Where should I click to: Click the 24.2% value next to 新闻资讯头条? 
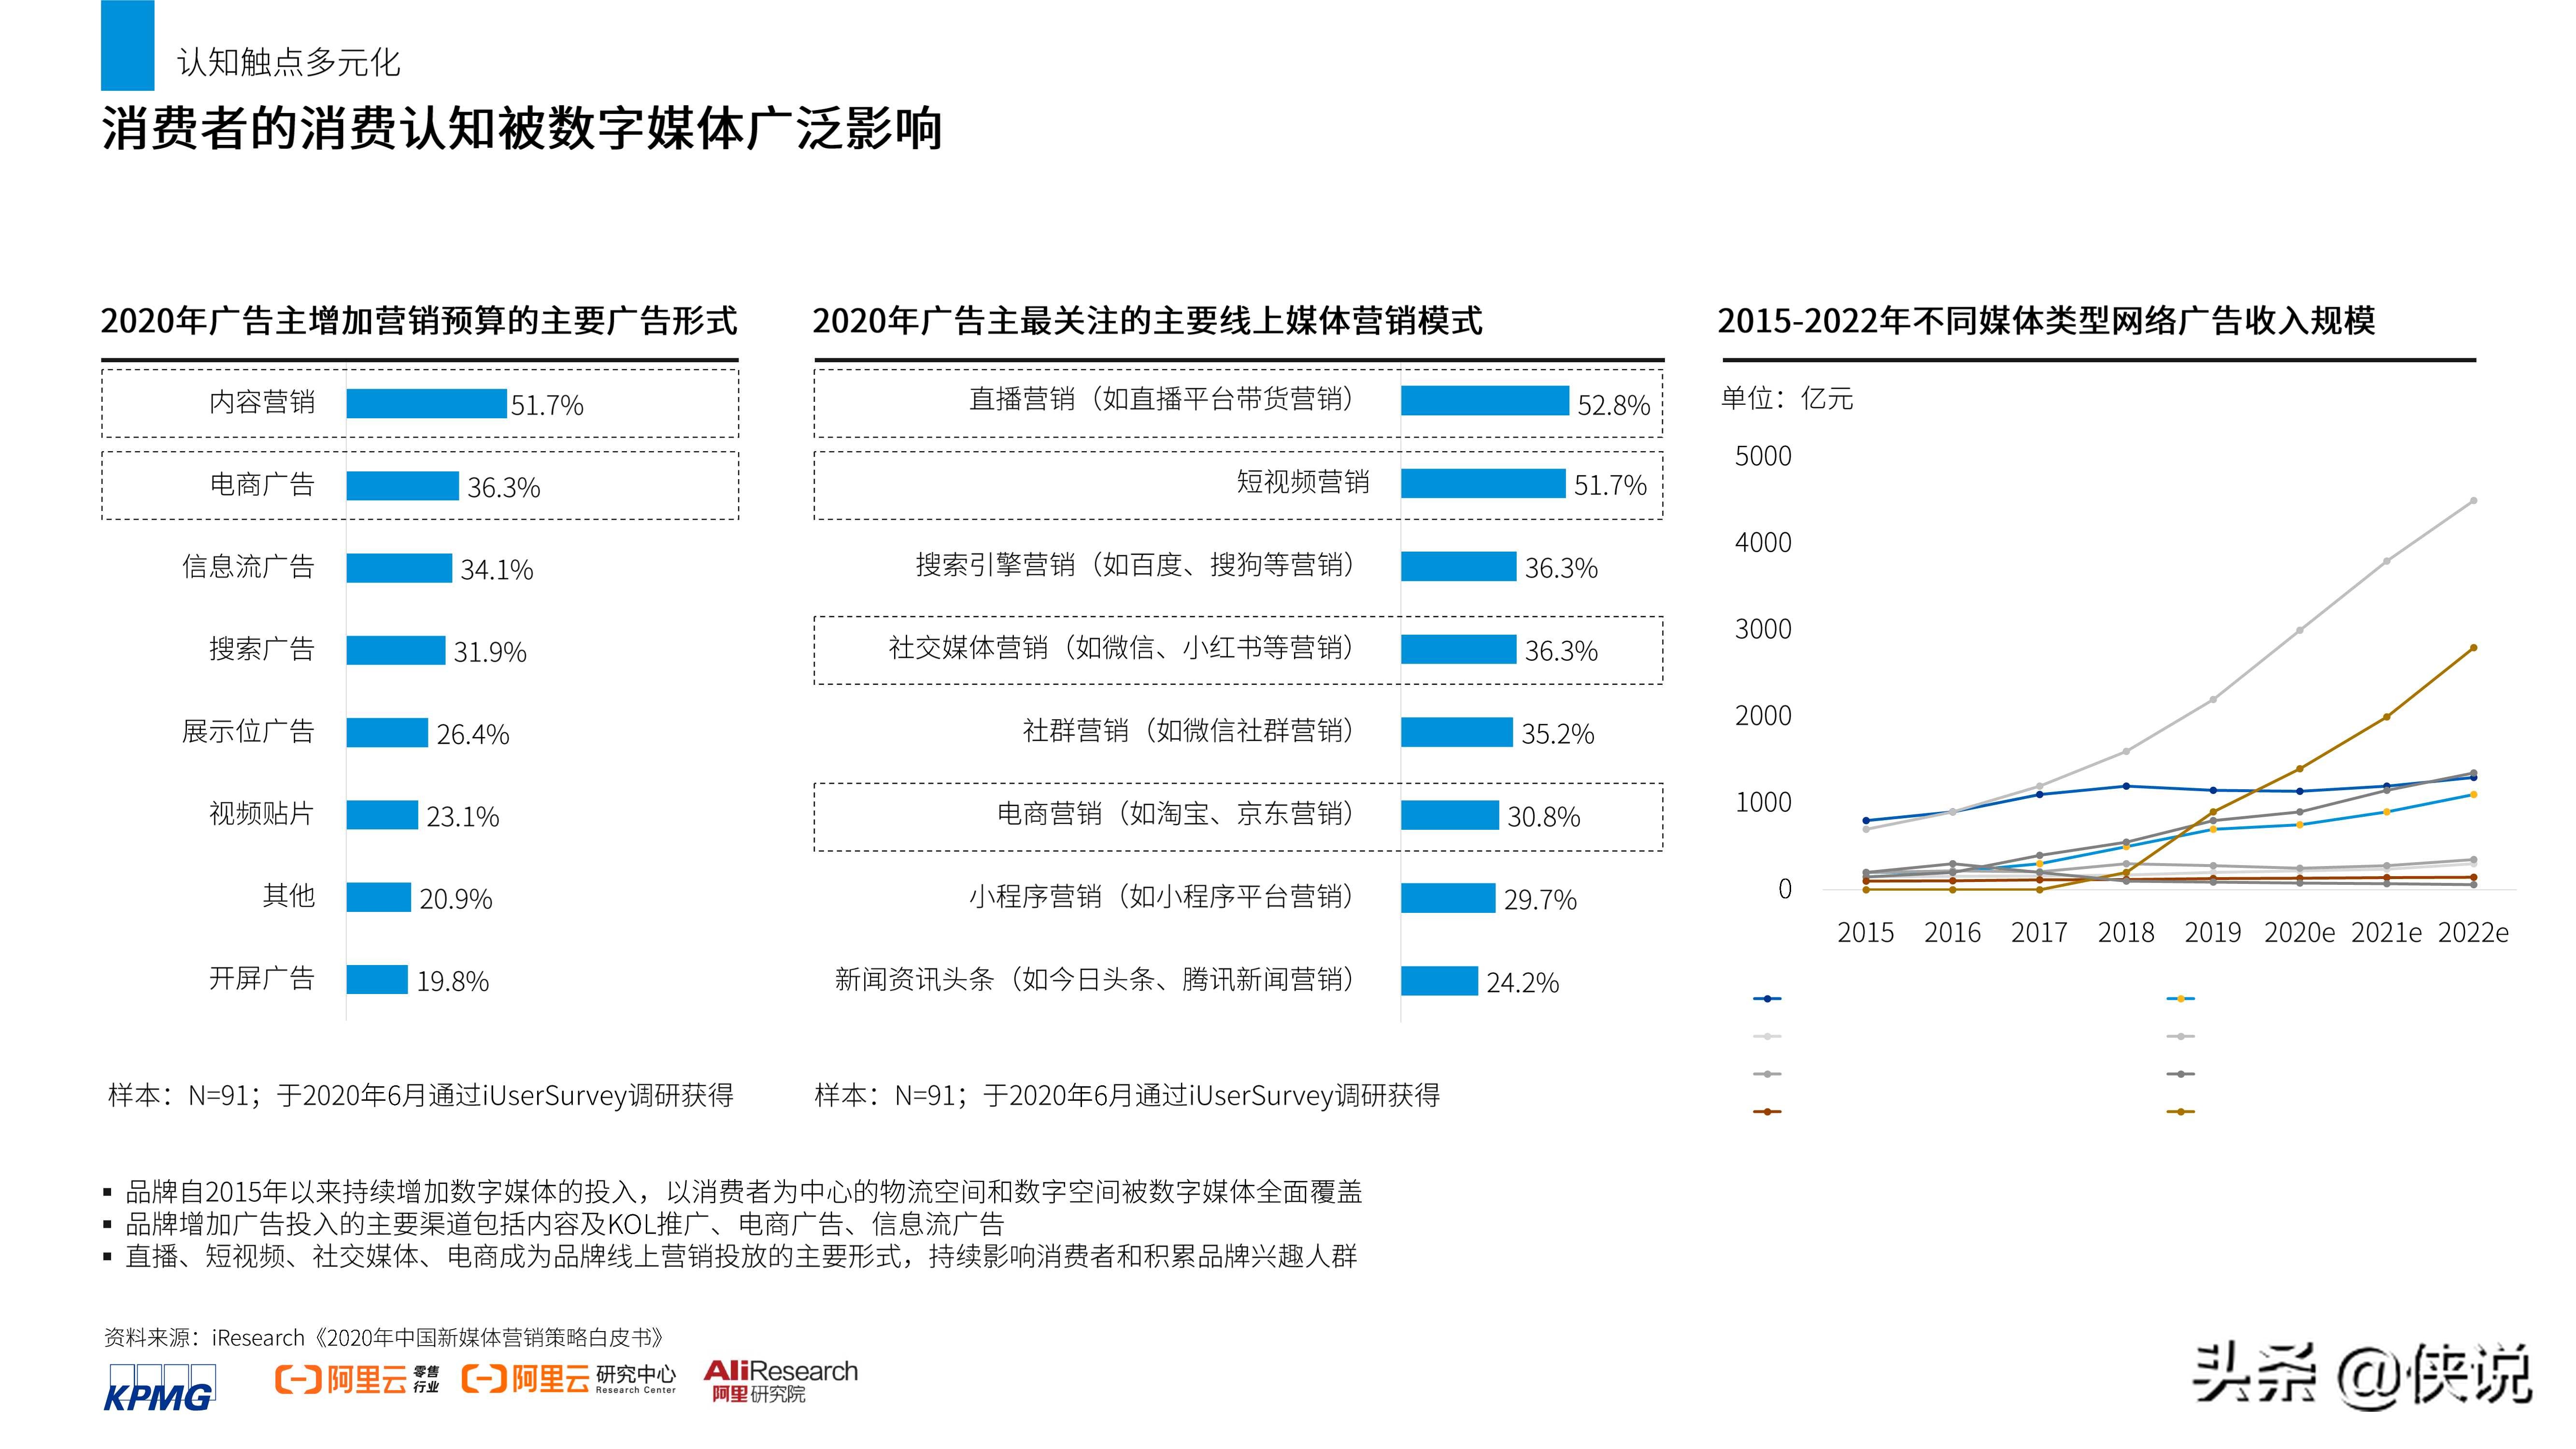coord(1523,983)
